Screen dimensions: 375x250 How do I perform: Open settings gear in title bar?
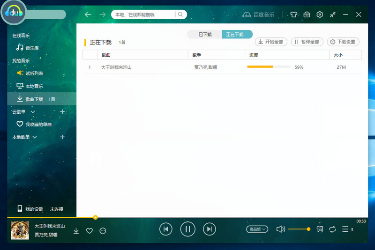[x=320, y=15]
